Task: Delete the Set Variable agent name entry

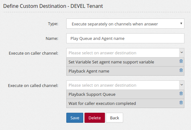Action: point(181,62)
